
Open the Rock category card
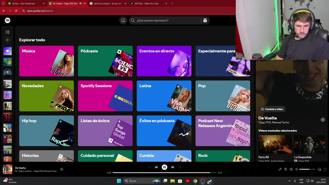click(x=223, y=156)
